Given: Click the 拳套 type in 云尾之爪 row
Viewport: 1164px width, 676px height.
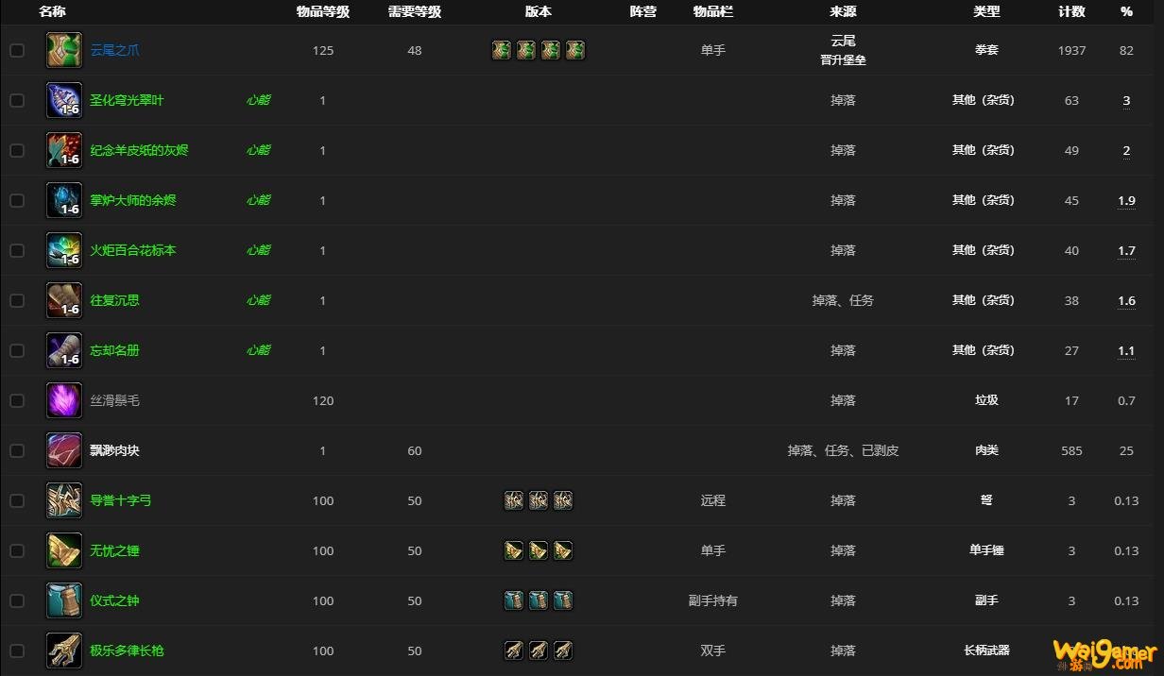Looking at the screenshot, I should click(x=986, y=50).
